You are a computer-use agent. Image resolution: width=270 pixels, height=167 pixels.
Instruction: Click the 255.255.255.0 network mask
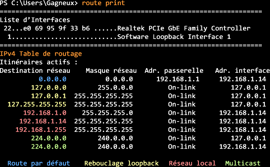[x=108, y=113]
